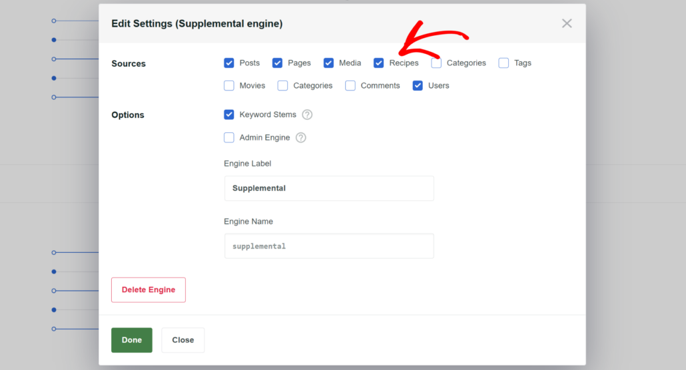The height and width of the screenshot is (370, 686).
Task: Uncheck the Users source checkbox
Action: click(x=418, y=86)
